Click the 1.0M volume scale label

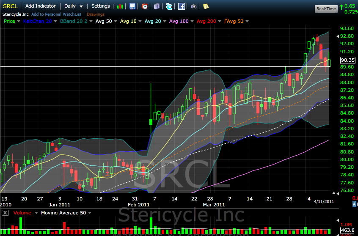pyautogui.click(x=346, y=225)
